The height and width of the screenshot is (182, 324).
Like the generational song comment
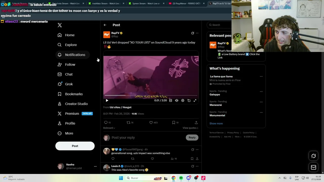[x=152, y=159]
